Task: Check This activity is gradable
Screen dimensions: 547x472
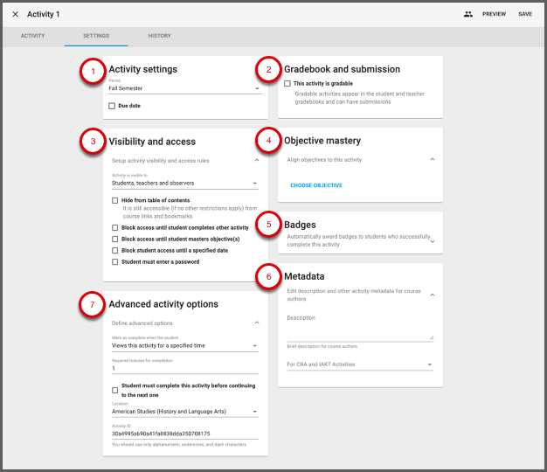Action: tap(287, 84)
